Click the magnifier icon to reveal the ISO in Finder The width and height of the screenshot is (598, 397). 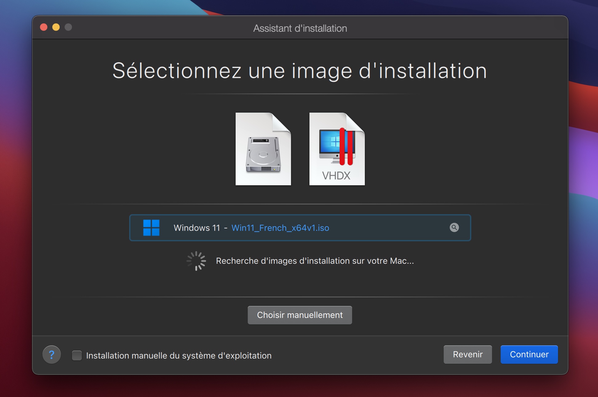(x=454, y=227)
